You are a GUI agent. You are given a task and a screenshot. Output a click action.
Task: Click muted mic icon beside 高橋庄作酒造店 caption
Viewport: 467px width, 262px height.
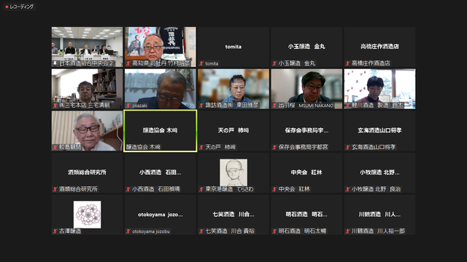(348, 63)
